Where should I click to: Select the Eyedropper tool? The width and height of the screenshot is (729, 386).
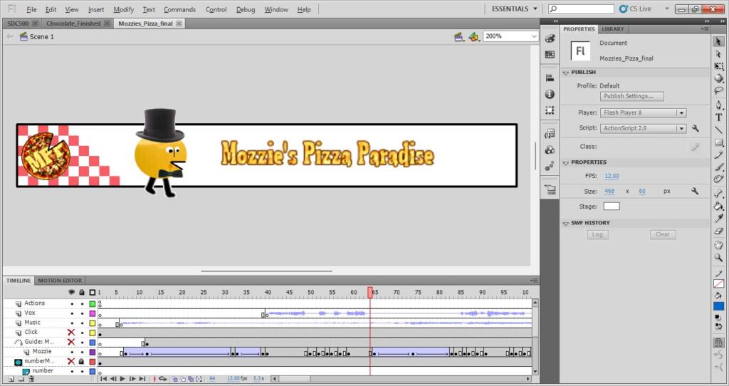point(718,218)
